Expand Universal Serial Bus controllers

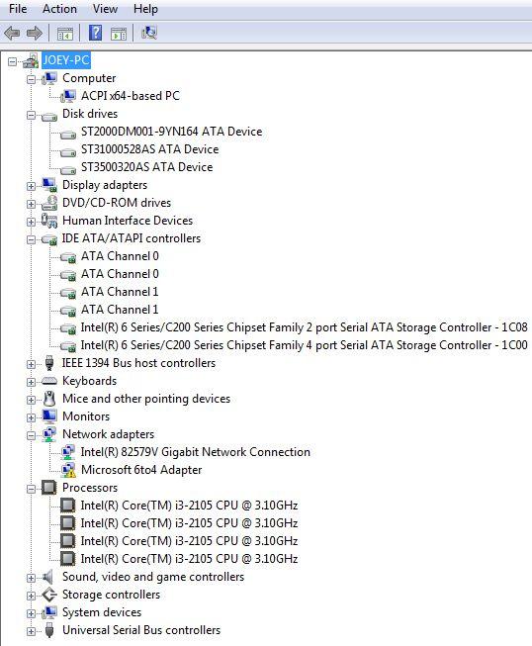(31, 631)
